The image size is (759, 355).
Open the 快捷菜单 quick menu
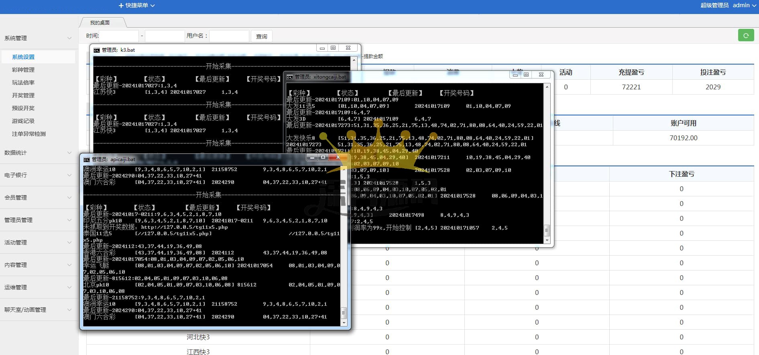click(137, 6)
